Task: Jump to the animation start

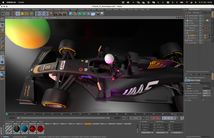Action: pos(124,118)
